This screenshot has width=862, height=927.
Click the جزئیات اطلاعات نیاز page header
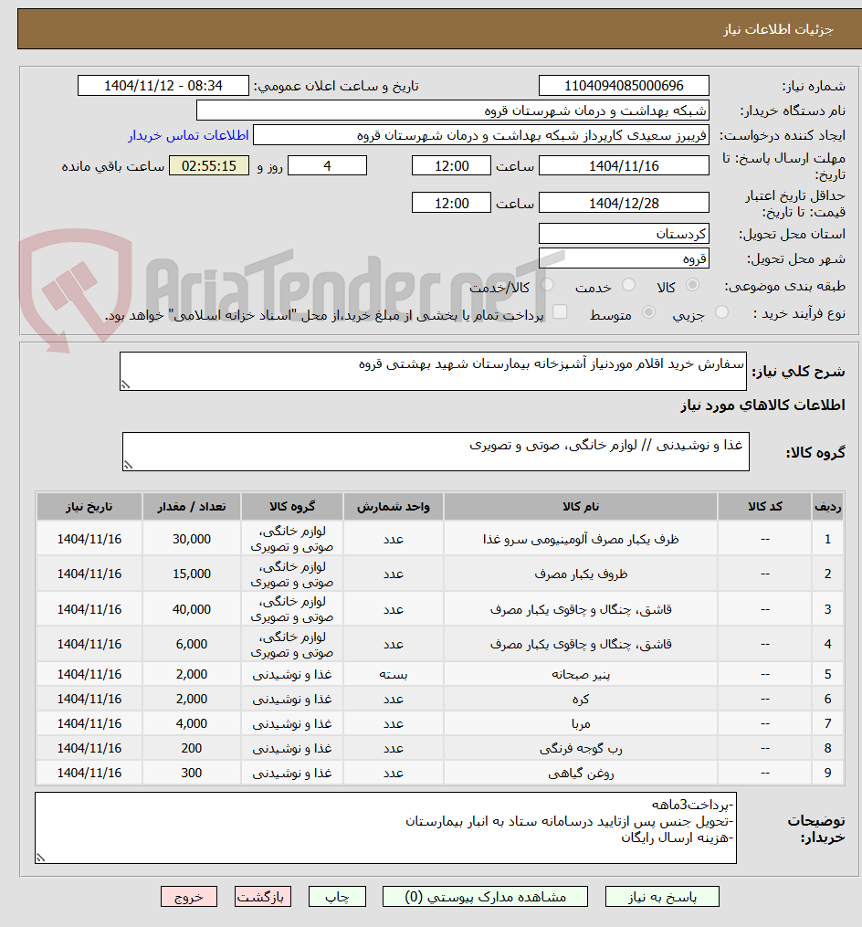click(x=777, y=29)
